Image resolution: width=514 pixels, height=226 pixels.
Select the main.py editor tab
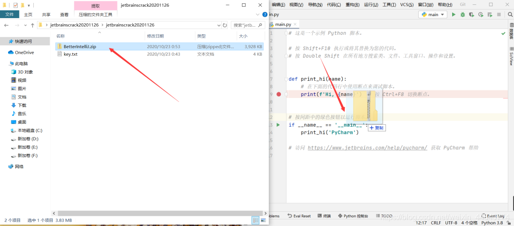tap(283, 24)
